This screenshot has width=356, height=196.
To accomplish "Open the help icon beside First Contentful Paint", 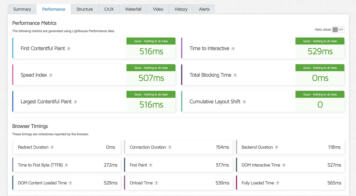I will tap(69, 49).
